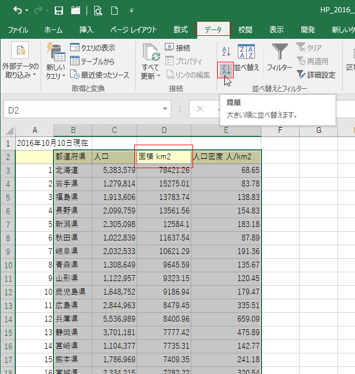Open the Get External Data (外部データの取り込み) dropdown
This screenshot has width=355, height=374.
tap(21, 62)
